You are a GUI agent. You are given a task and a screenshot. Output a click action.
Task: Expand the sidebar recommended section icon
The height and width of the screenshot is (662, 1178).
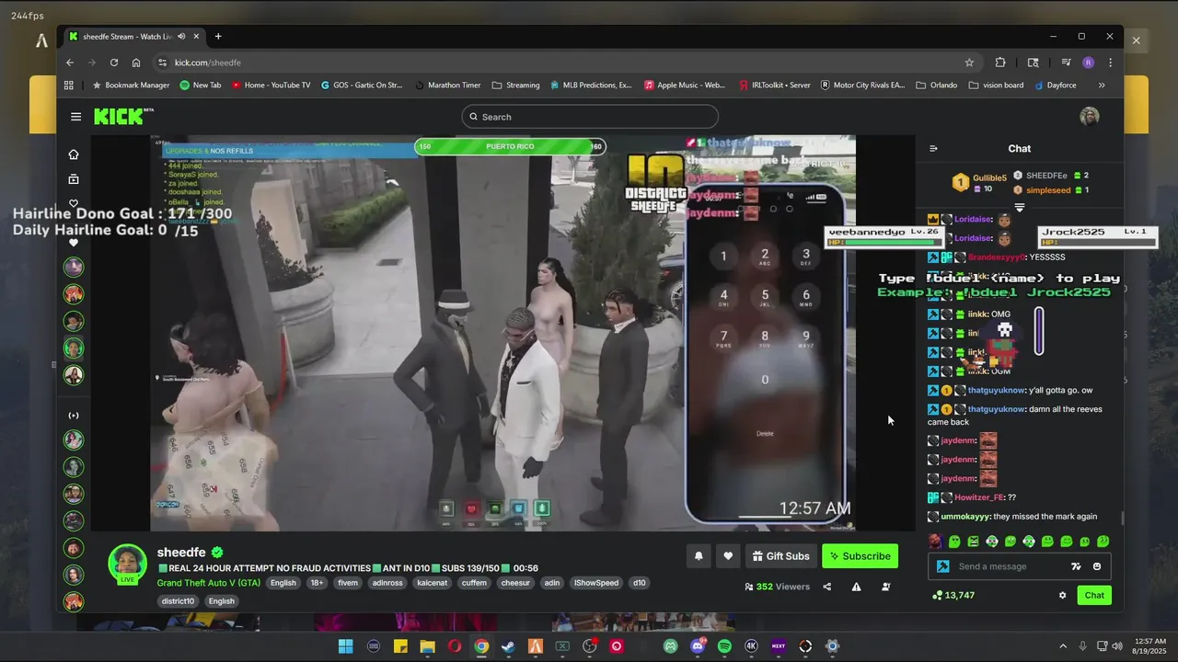point(74,416)
